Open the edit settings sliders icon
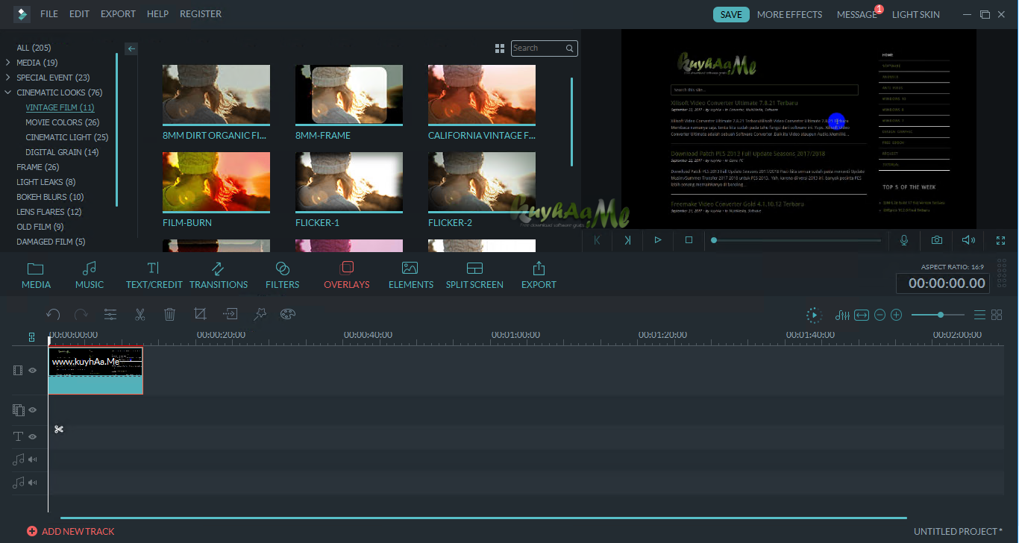The width and height of the screenshot is (1019, 543). coord(110,315)
